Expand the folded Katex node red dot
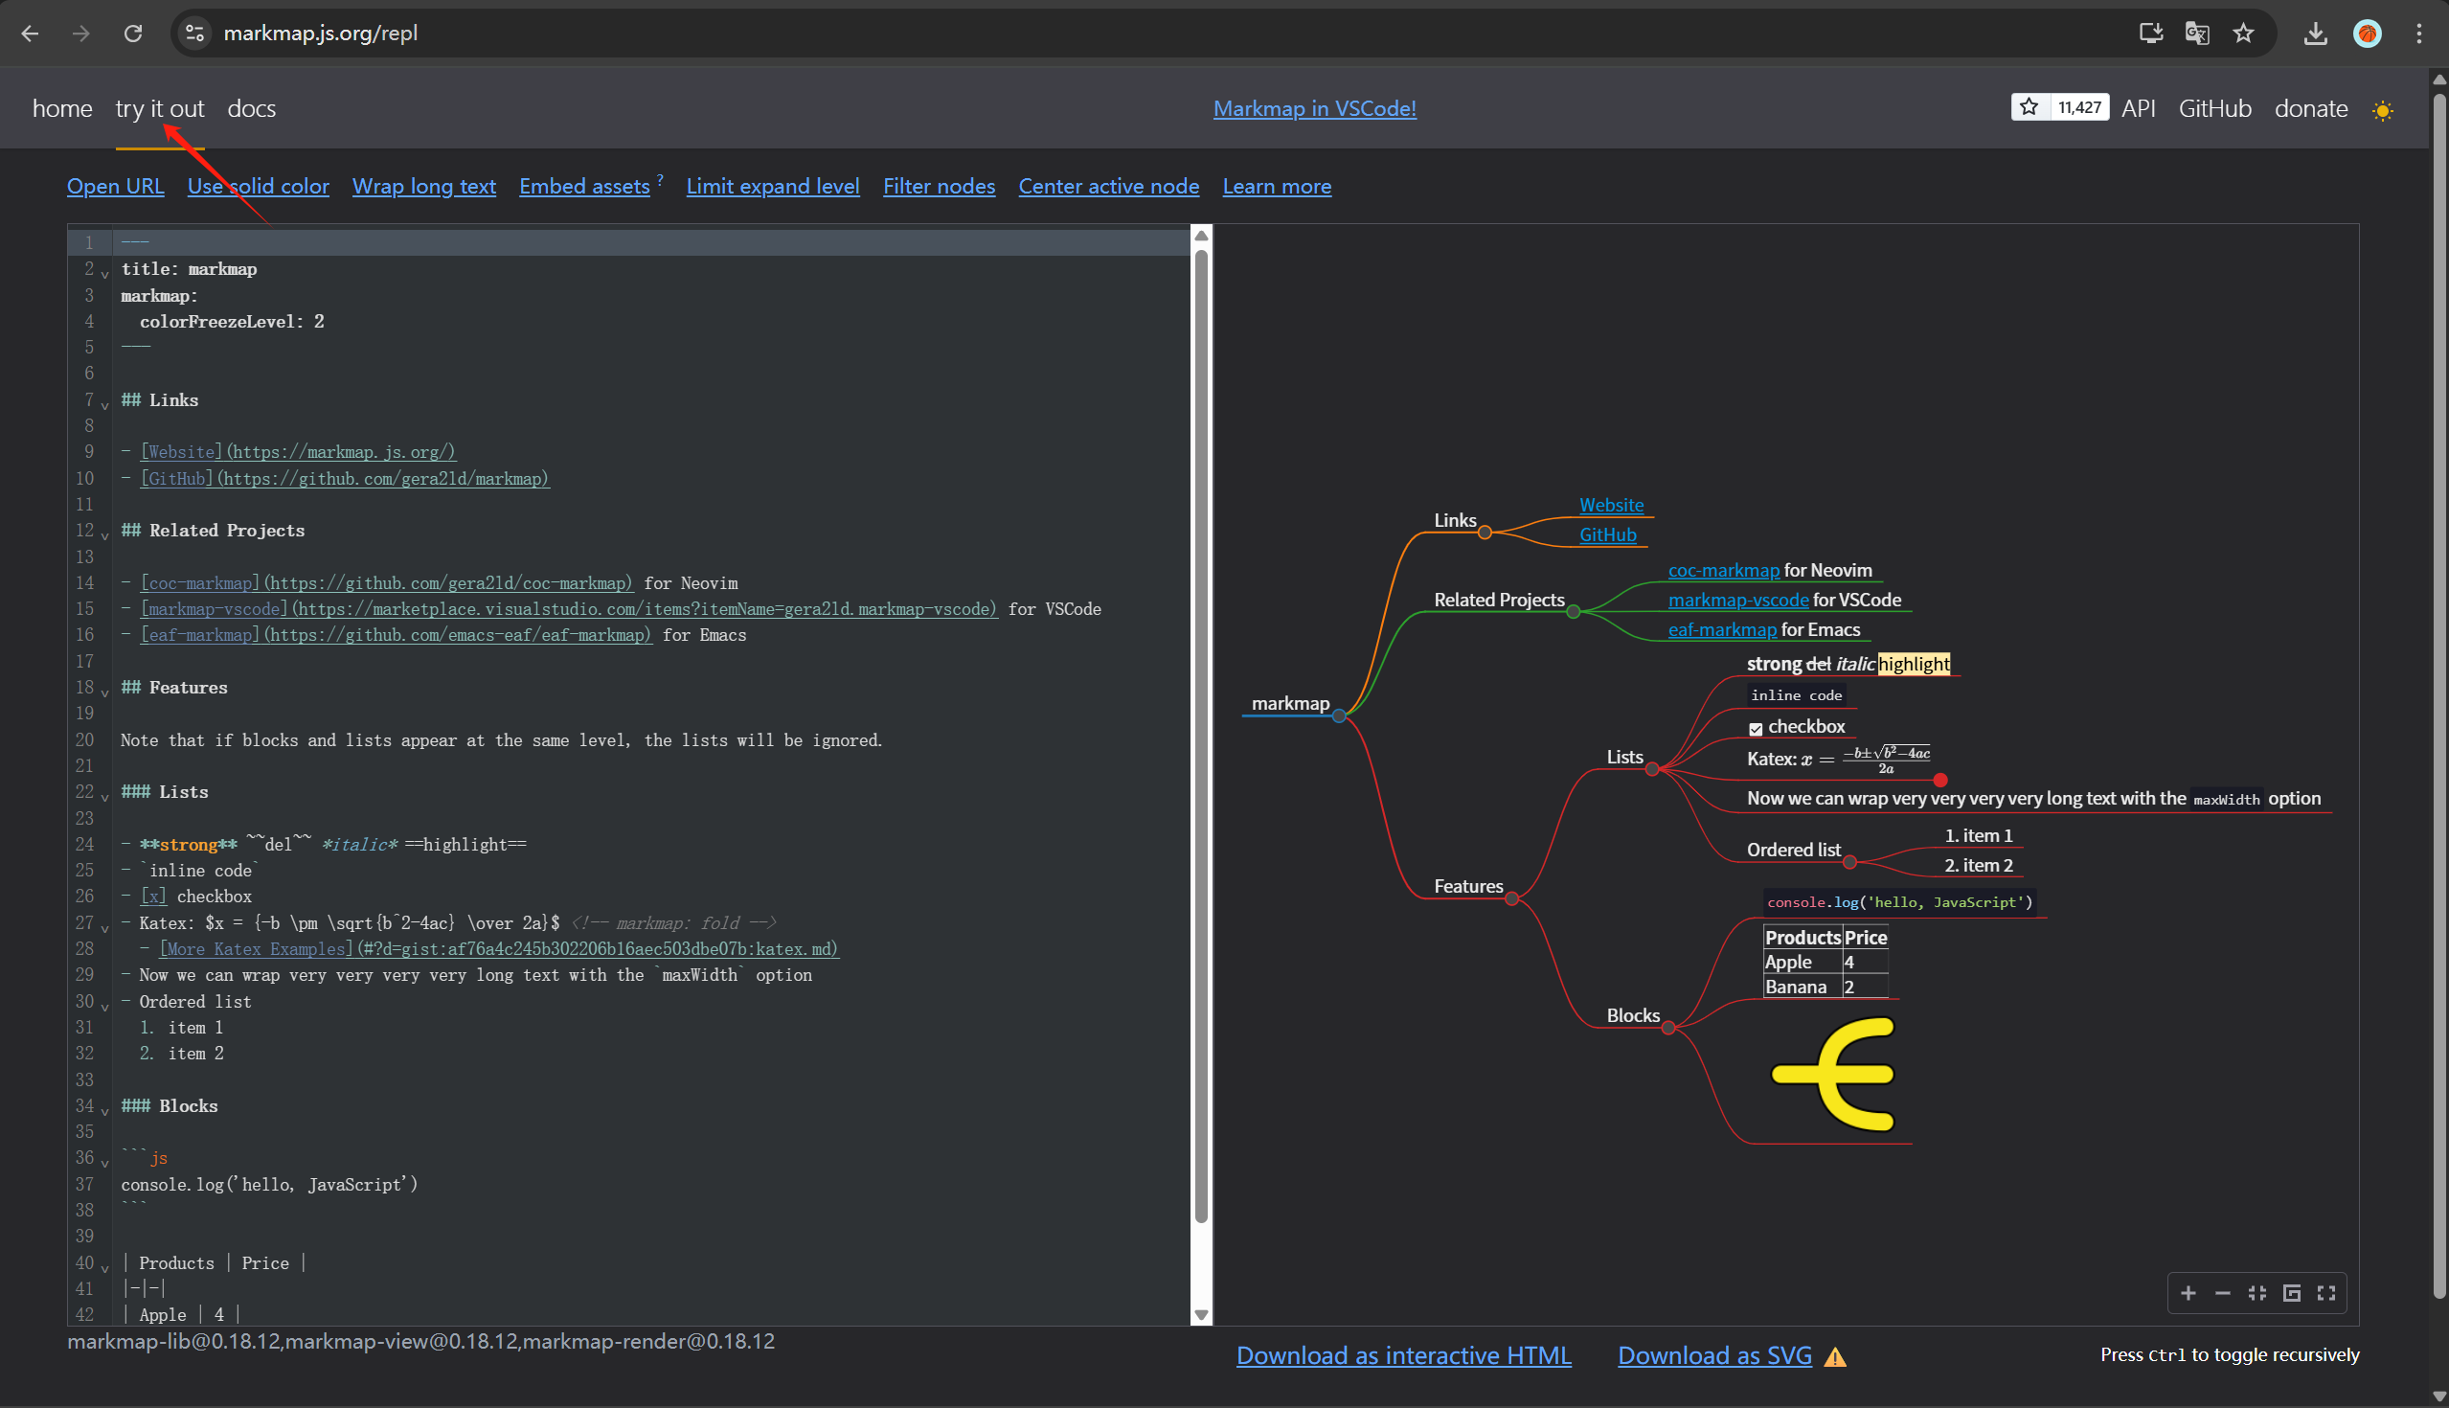The height and width of the screenshot is (1408, 2449). click(1939, 780)
